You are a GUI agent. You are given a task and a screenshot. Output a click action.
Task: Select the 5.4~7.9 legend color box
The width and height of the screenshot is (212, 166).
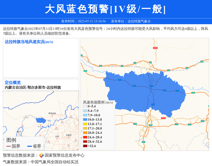coord(85,111)
